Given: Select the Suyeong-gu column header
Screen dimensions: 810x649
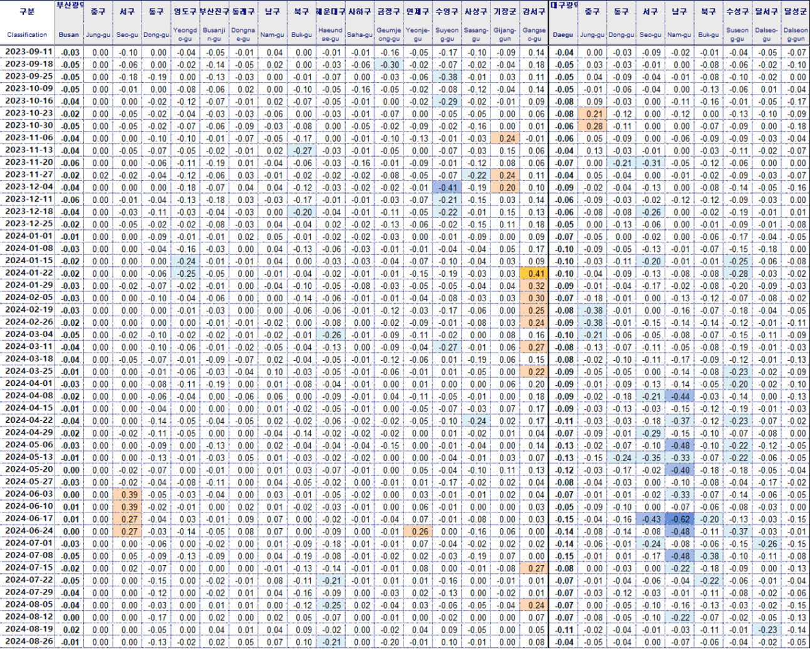Looking at the screenshot, I should pyautogui.click(x=447, y=34).
